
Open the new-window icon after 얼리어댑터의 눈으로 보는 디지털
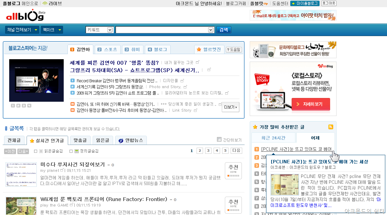[227, 93]
